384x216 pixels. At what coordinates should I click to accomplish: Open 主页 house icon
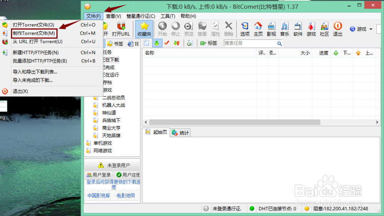tap(258, 29)
